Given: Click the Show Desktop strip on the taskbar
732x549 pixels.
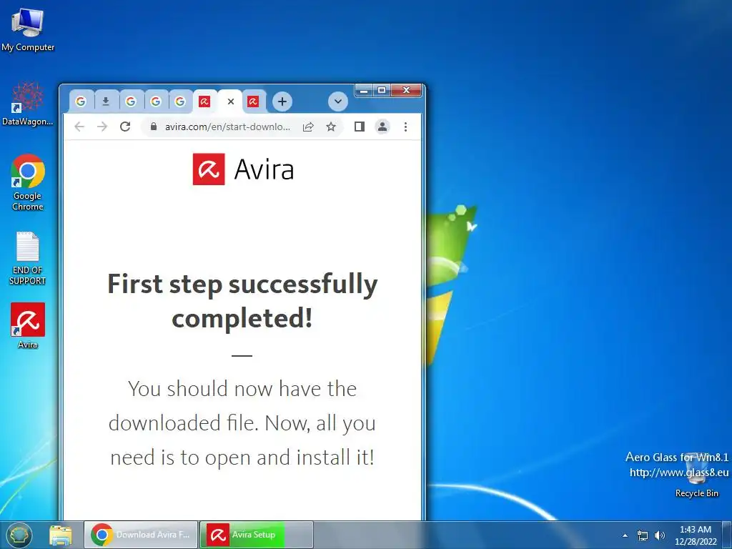Looking at the screenshot, I should (727, 535).
